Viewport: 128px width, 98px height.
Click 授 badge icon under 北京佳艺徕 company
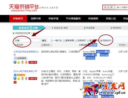(15, 62)
